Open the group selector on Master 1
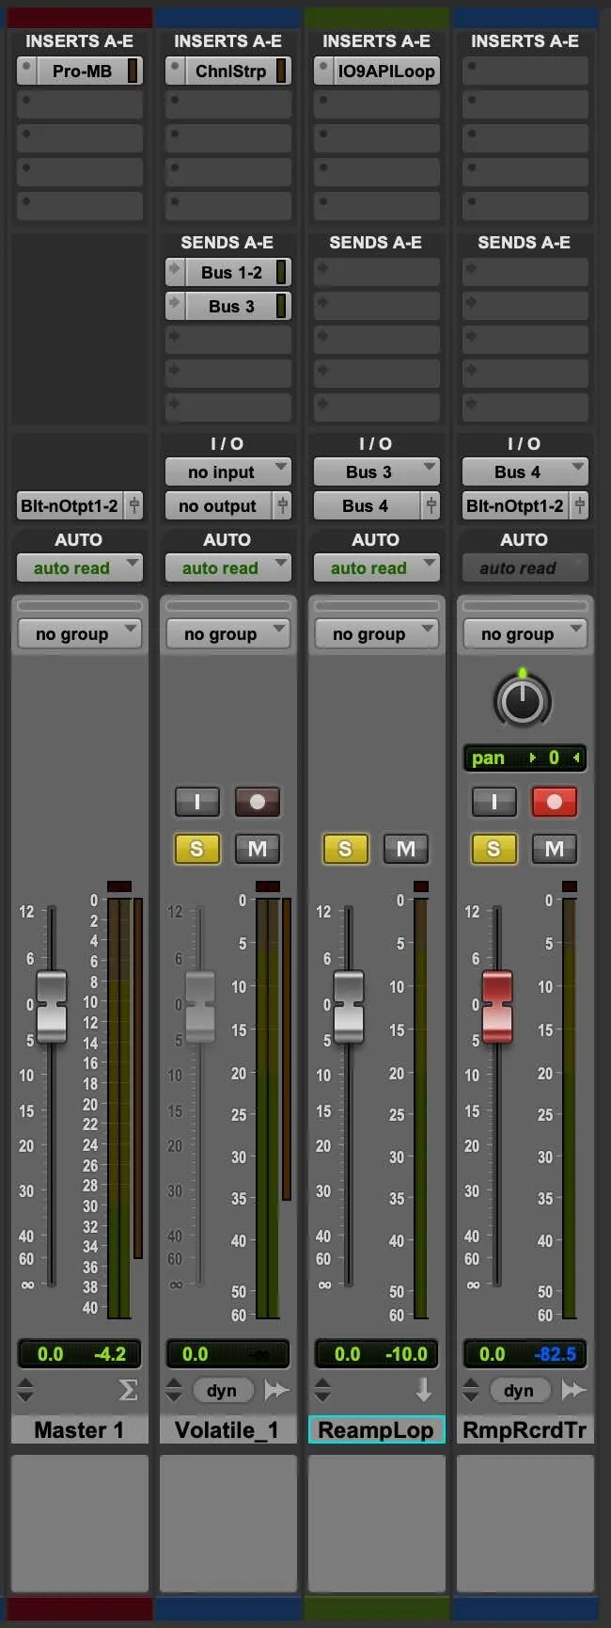The width and height of the screenshot is (611, 1628). tap(79, 633)
